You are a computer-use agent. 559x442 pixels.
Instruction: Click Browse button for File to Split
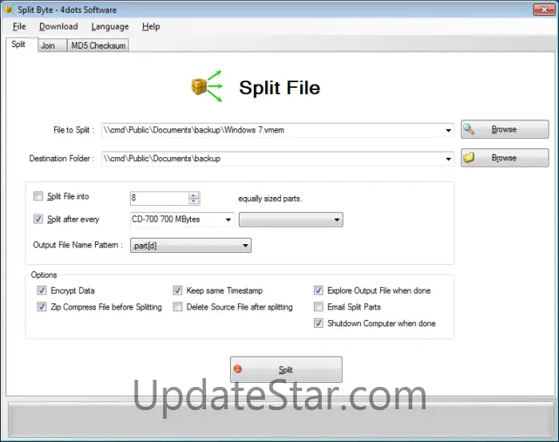505,129
